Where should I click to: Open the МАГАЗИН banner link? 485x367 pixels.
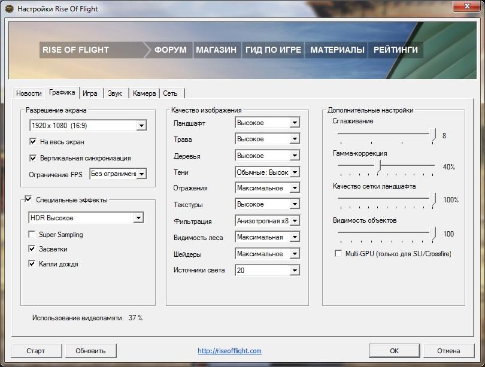216,50
